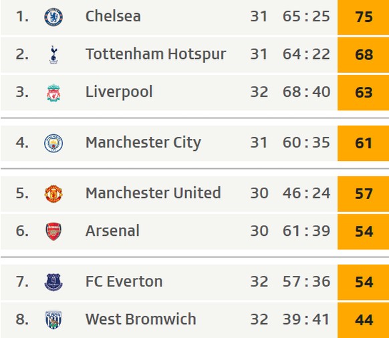Click Tottenham's orange 68 points cell
Screen dimensions: 389x338
point(363,55)
